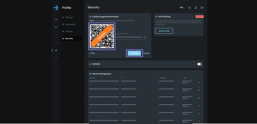Copy the authenticator secret code
The width and height of the screenshot is (257, 124).
(145, 37)
